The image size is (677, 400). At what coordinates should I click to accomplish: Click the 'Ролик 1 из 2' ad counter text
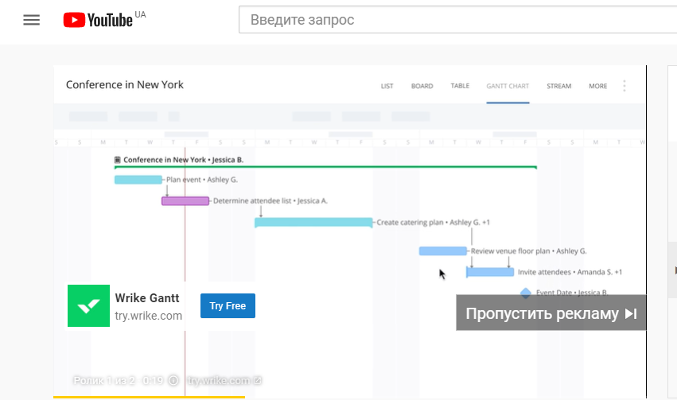[x=104, y=381]
